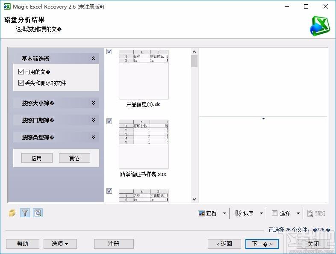Click the 关闭 close button
Screen dimensions: 336x254
[313, 244]
